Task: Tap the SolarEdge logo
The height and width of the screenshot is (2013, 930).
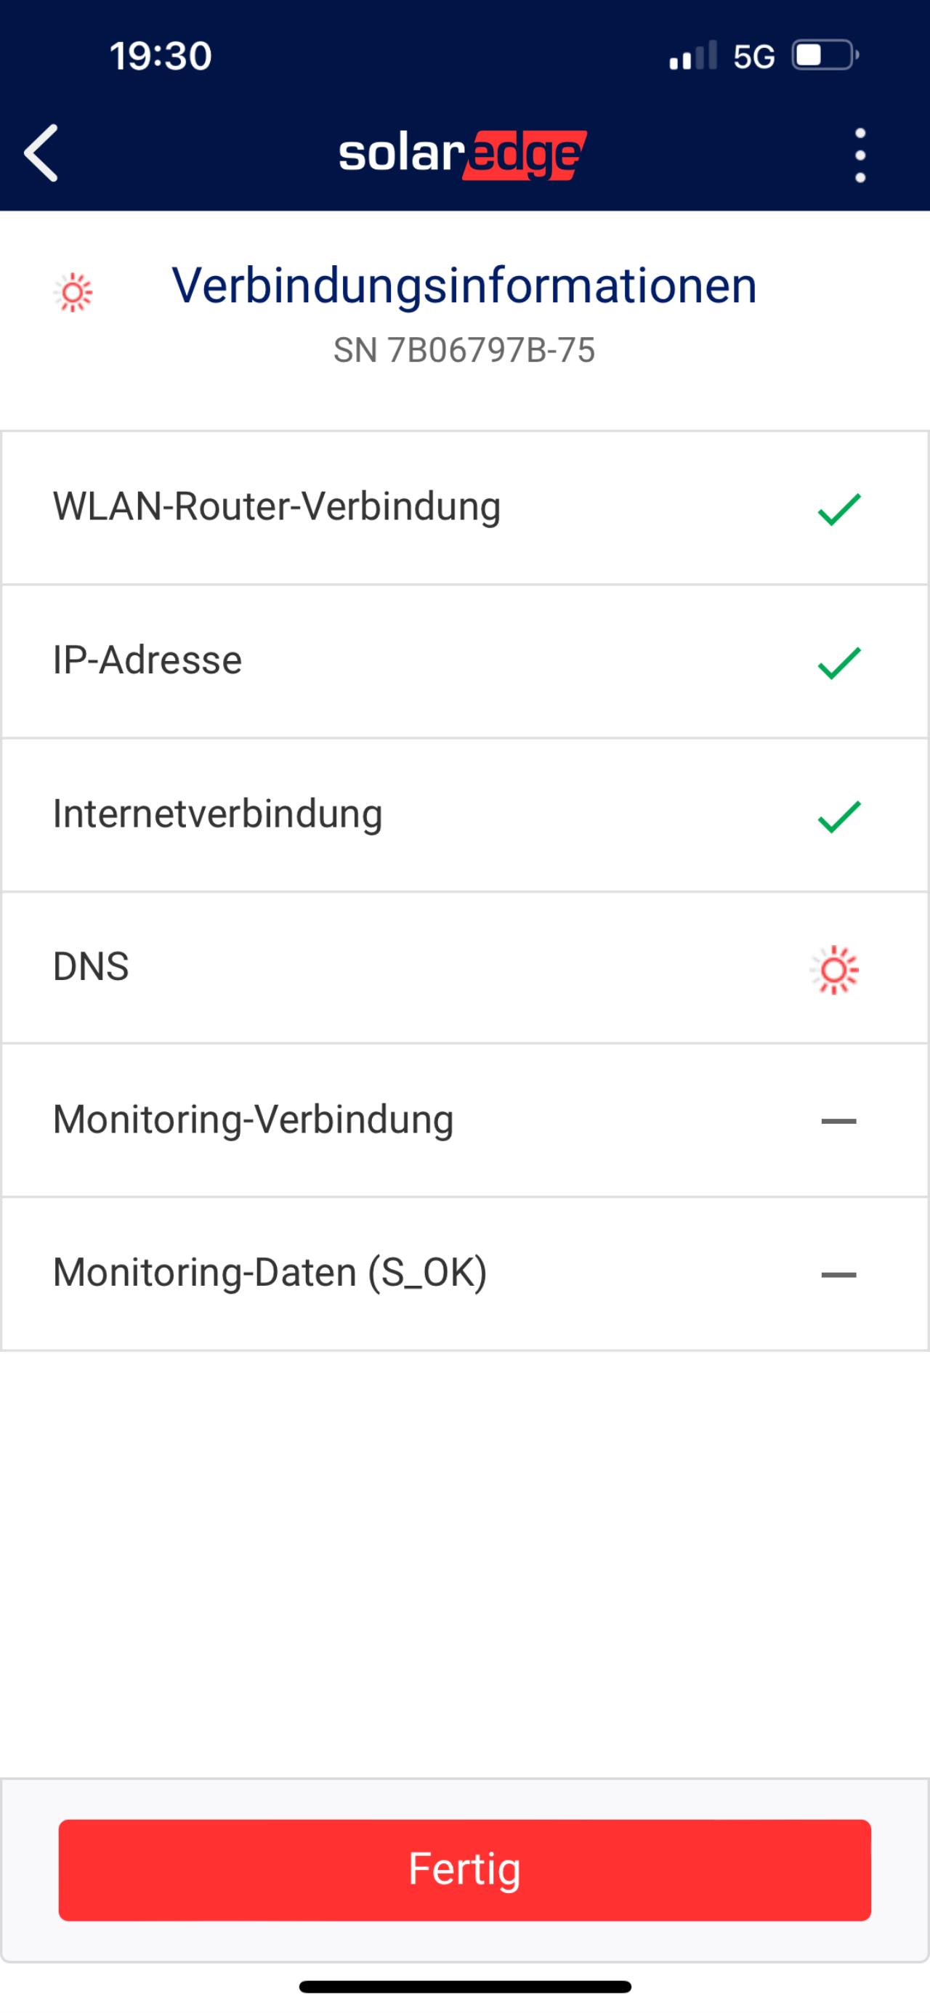Action: [x=463, y=154]
